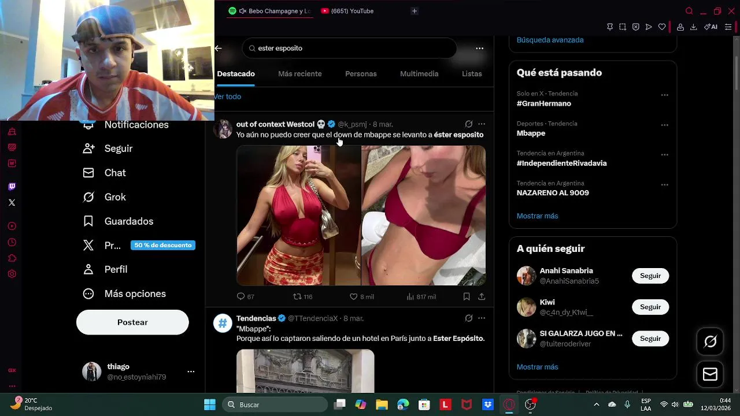This screenshot has height=416, width=740.
Task: Open the X panel in Opera GX sidebar
Action: [12, 202]
